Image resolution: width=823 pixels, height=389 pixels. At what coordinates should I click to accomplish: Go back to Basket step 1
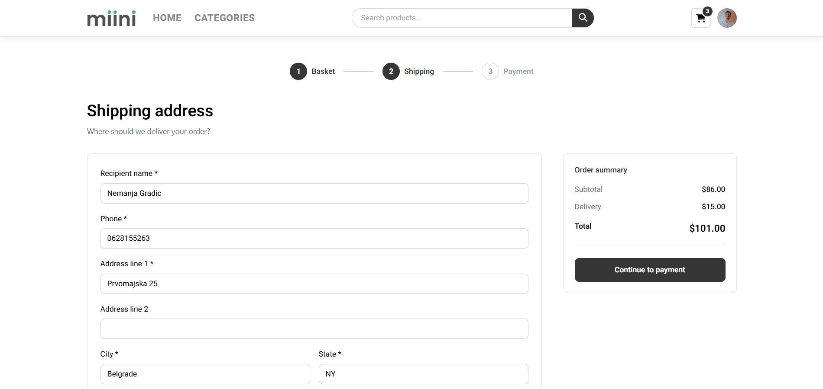(312, 71)
